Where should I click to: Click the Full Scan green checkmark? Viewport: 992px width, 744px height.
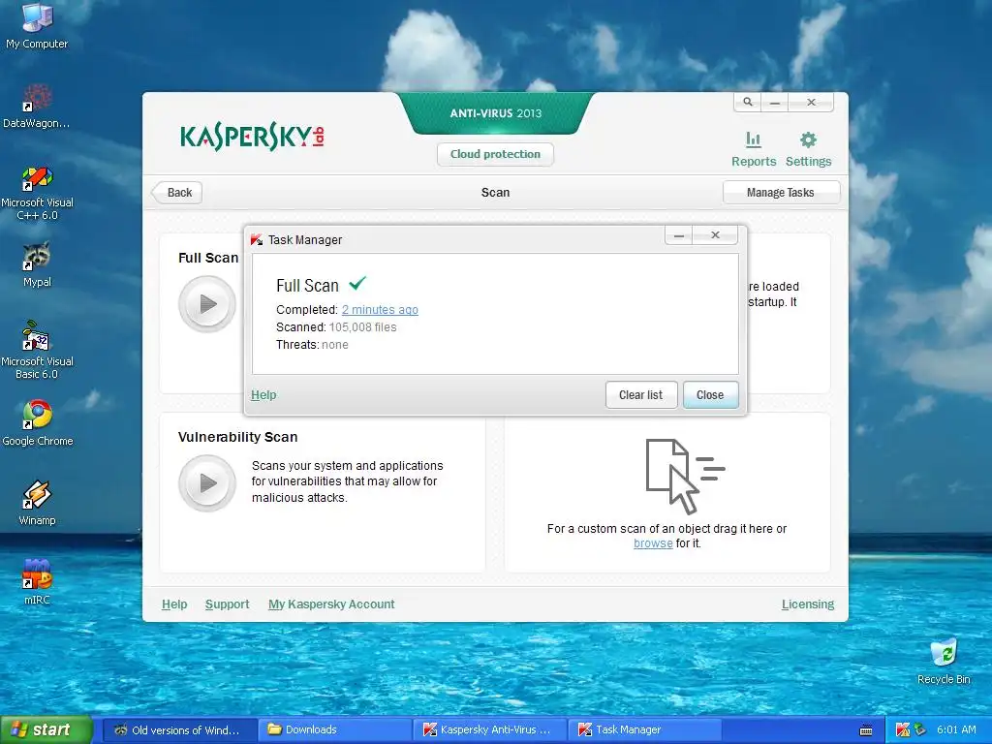coord(357,283)
